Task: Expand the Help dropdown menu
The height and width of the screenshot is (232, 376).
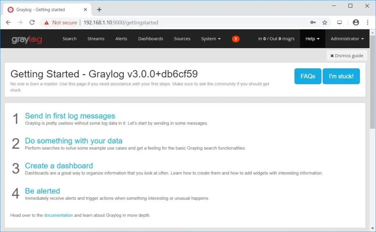Action: [x=312, y=39]
